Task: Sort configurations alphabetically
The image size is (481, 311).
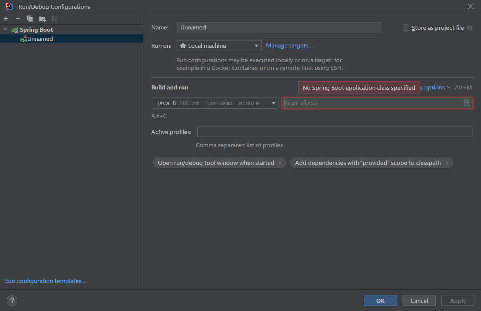Action: point(54,19)
